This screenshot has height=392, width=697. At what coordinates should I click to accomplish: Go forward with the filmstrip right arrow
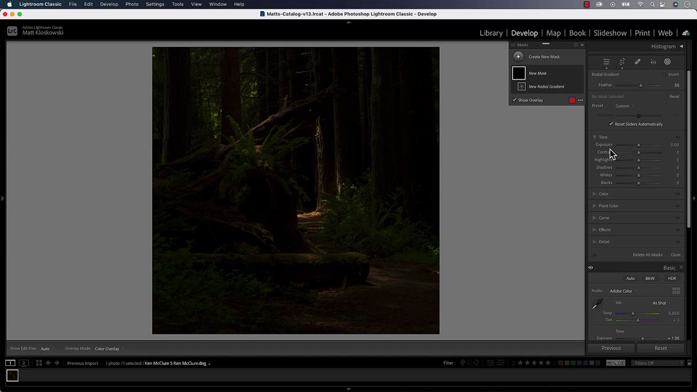pos(57,363)
